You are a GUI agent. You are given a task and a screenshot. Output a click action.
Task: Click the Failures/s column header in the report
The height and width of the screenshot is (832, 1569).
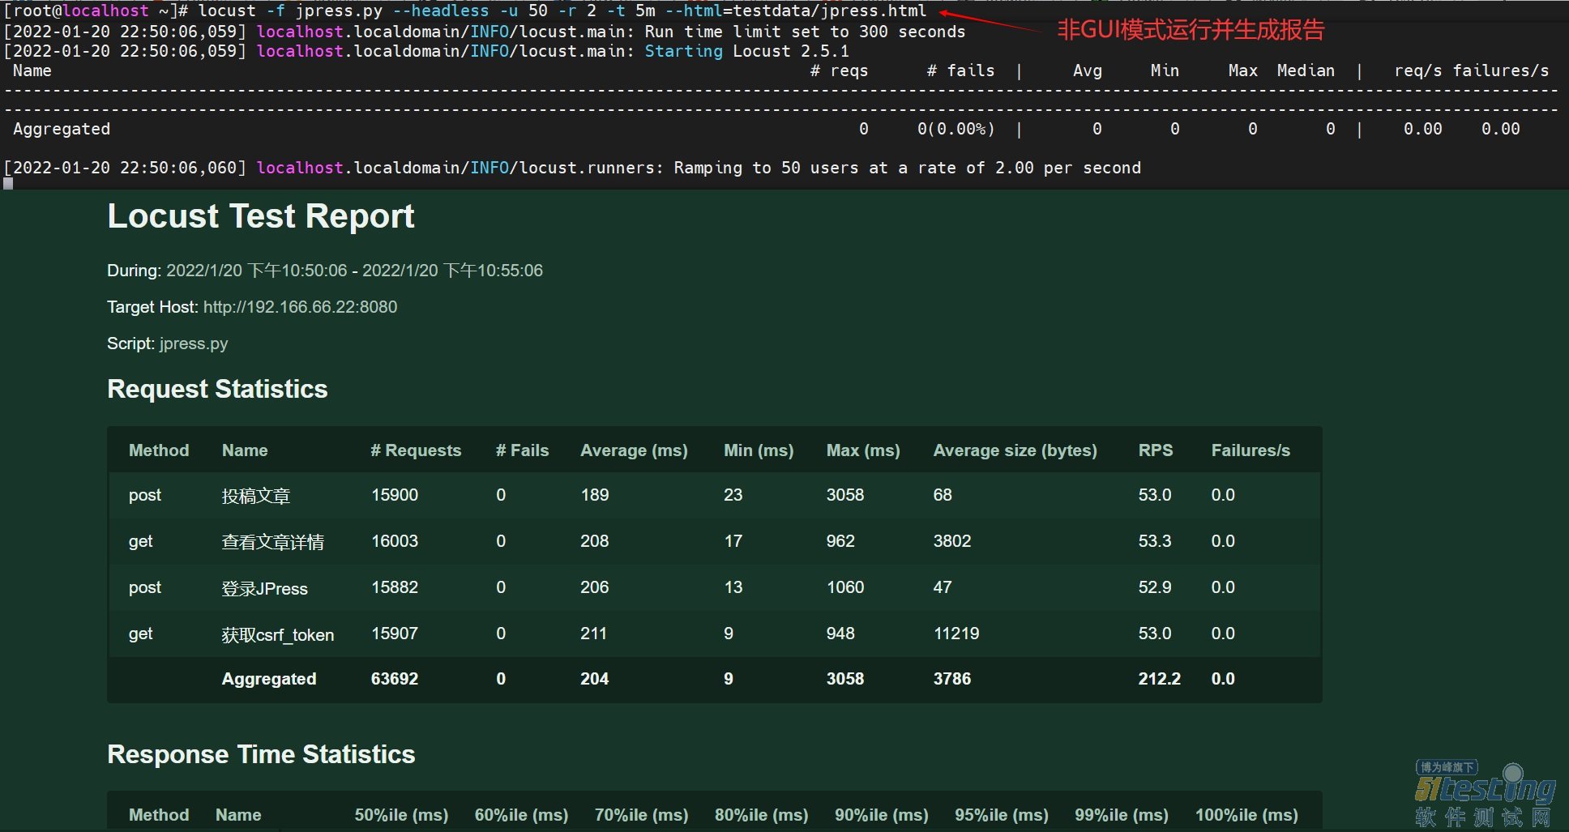click(x=1250, y=450)
